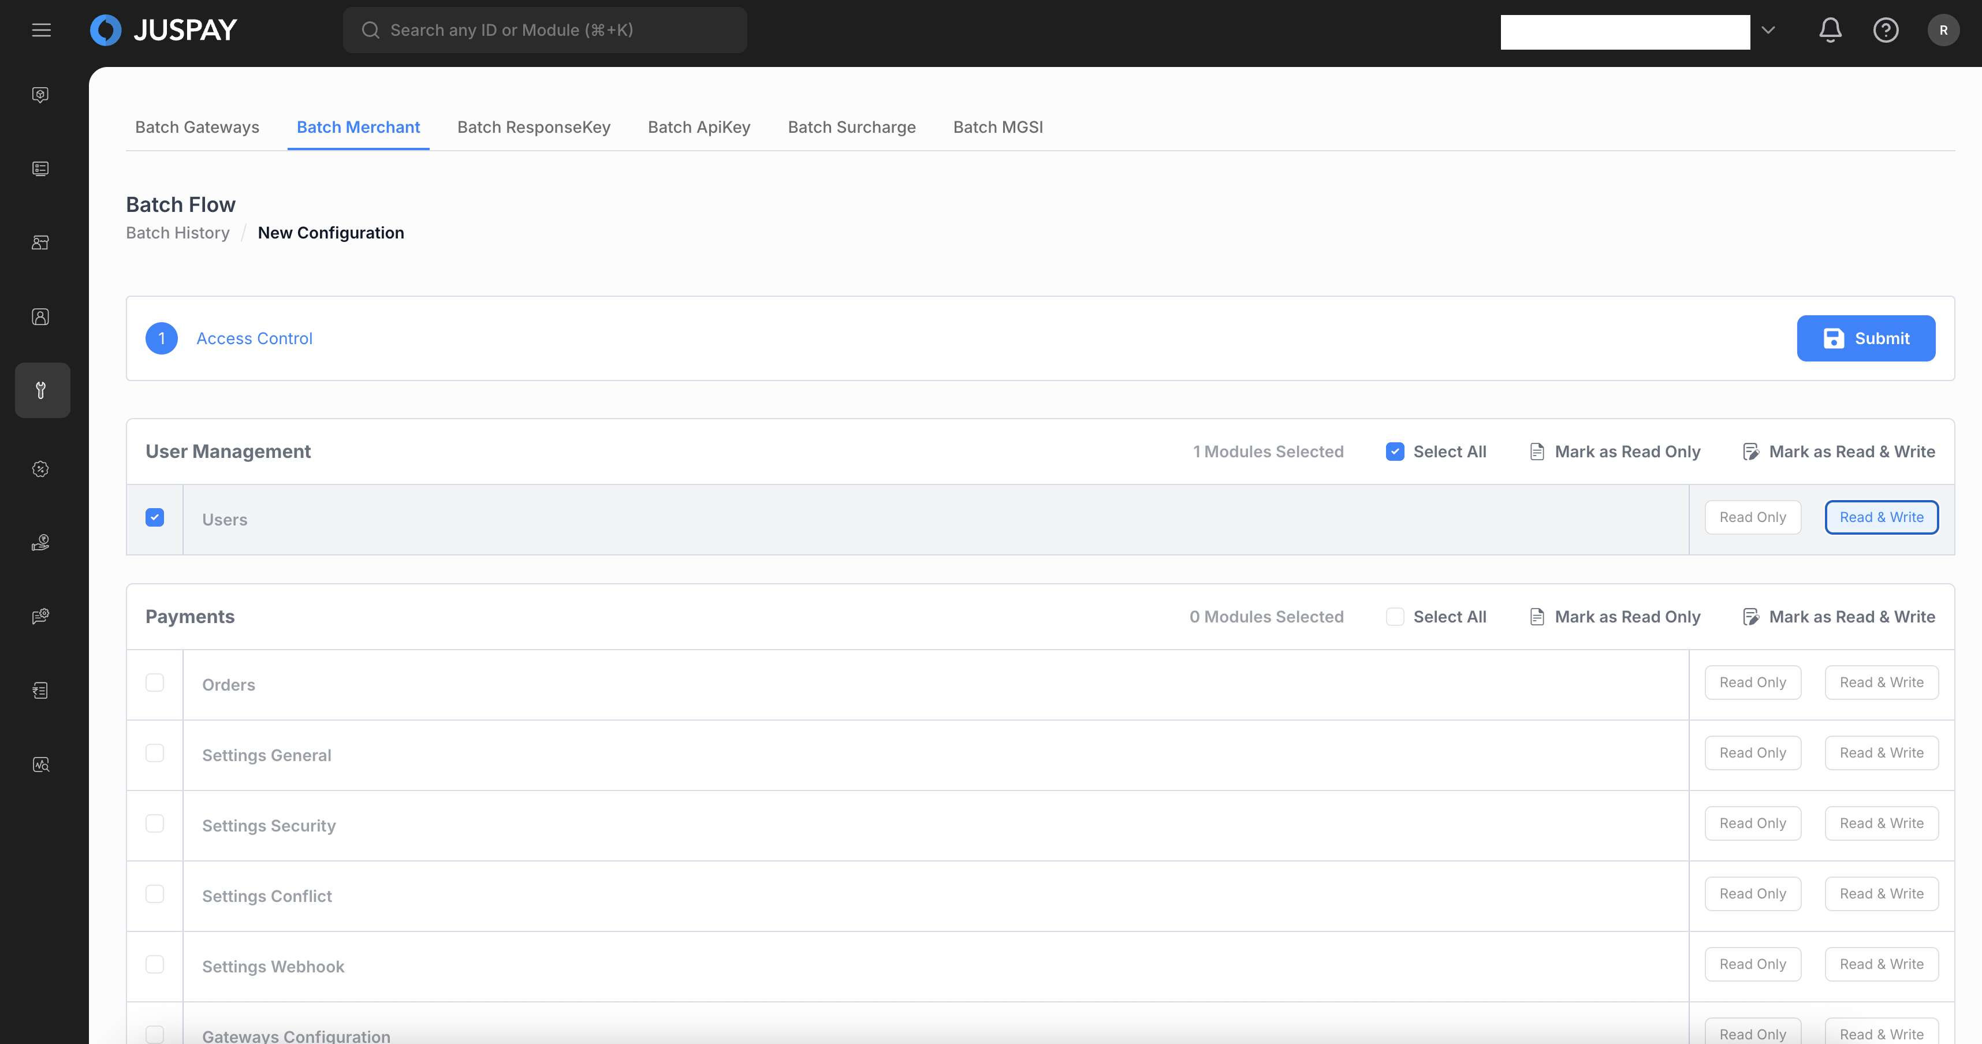Click the wrench tools sidebar icon
1982x1044 pixels.
(42, 390)
